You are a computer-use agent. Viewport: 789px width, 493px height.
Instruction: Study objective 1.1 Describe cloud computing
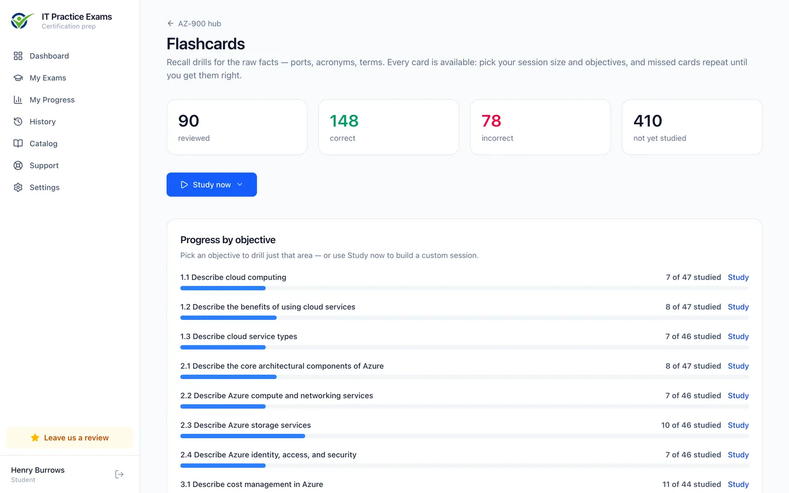pyautogui.click(x=738, y=277)
